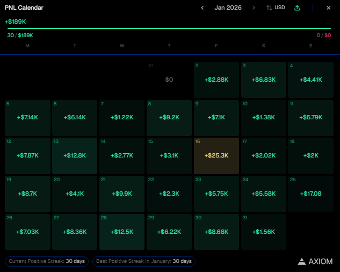Viewport: 340px width, 272px height.
Task: Open day 17 cell +$2.02K
Action: pyautogui.click(x=264, y=156)
